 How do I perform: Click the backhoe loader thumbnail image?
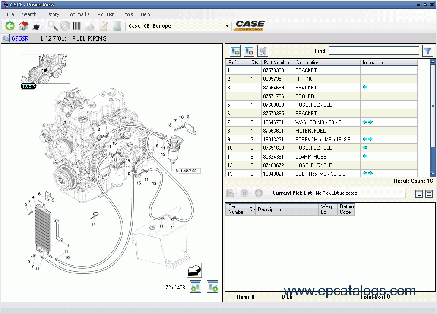(x=45, y=69)
